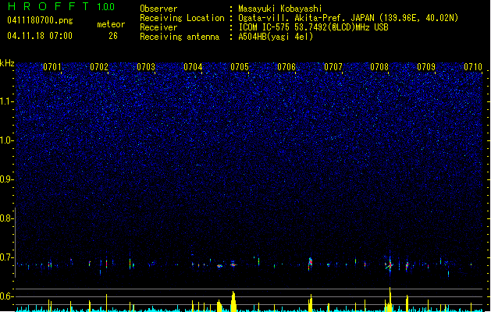Click the 0703 time marker

coord(146,67)
